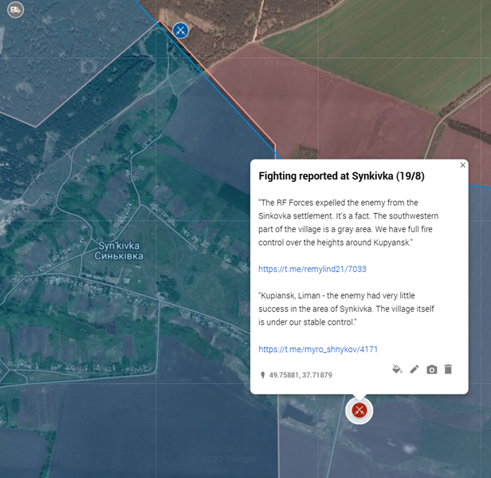Add a photo via the camera icon
Image resolution: width=491 pixels, height=478 pixels.
click(x=431, y=369)
